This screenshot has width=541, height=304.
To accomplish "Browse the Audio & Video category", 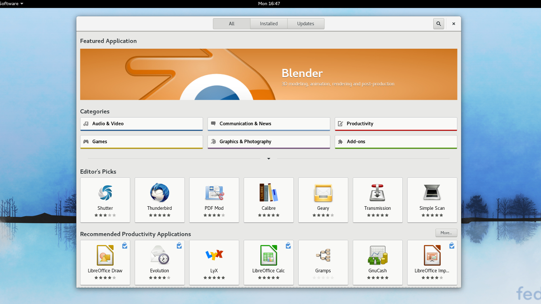I will point(141,124).
